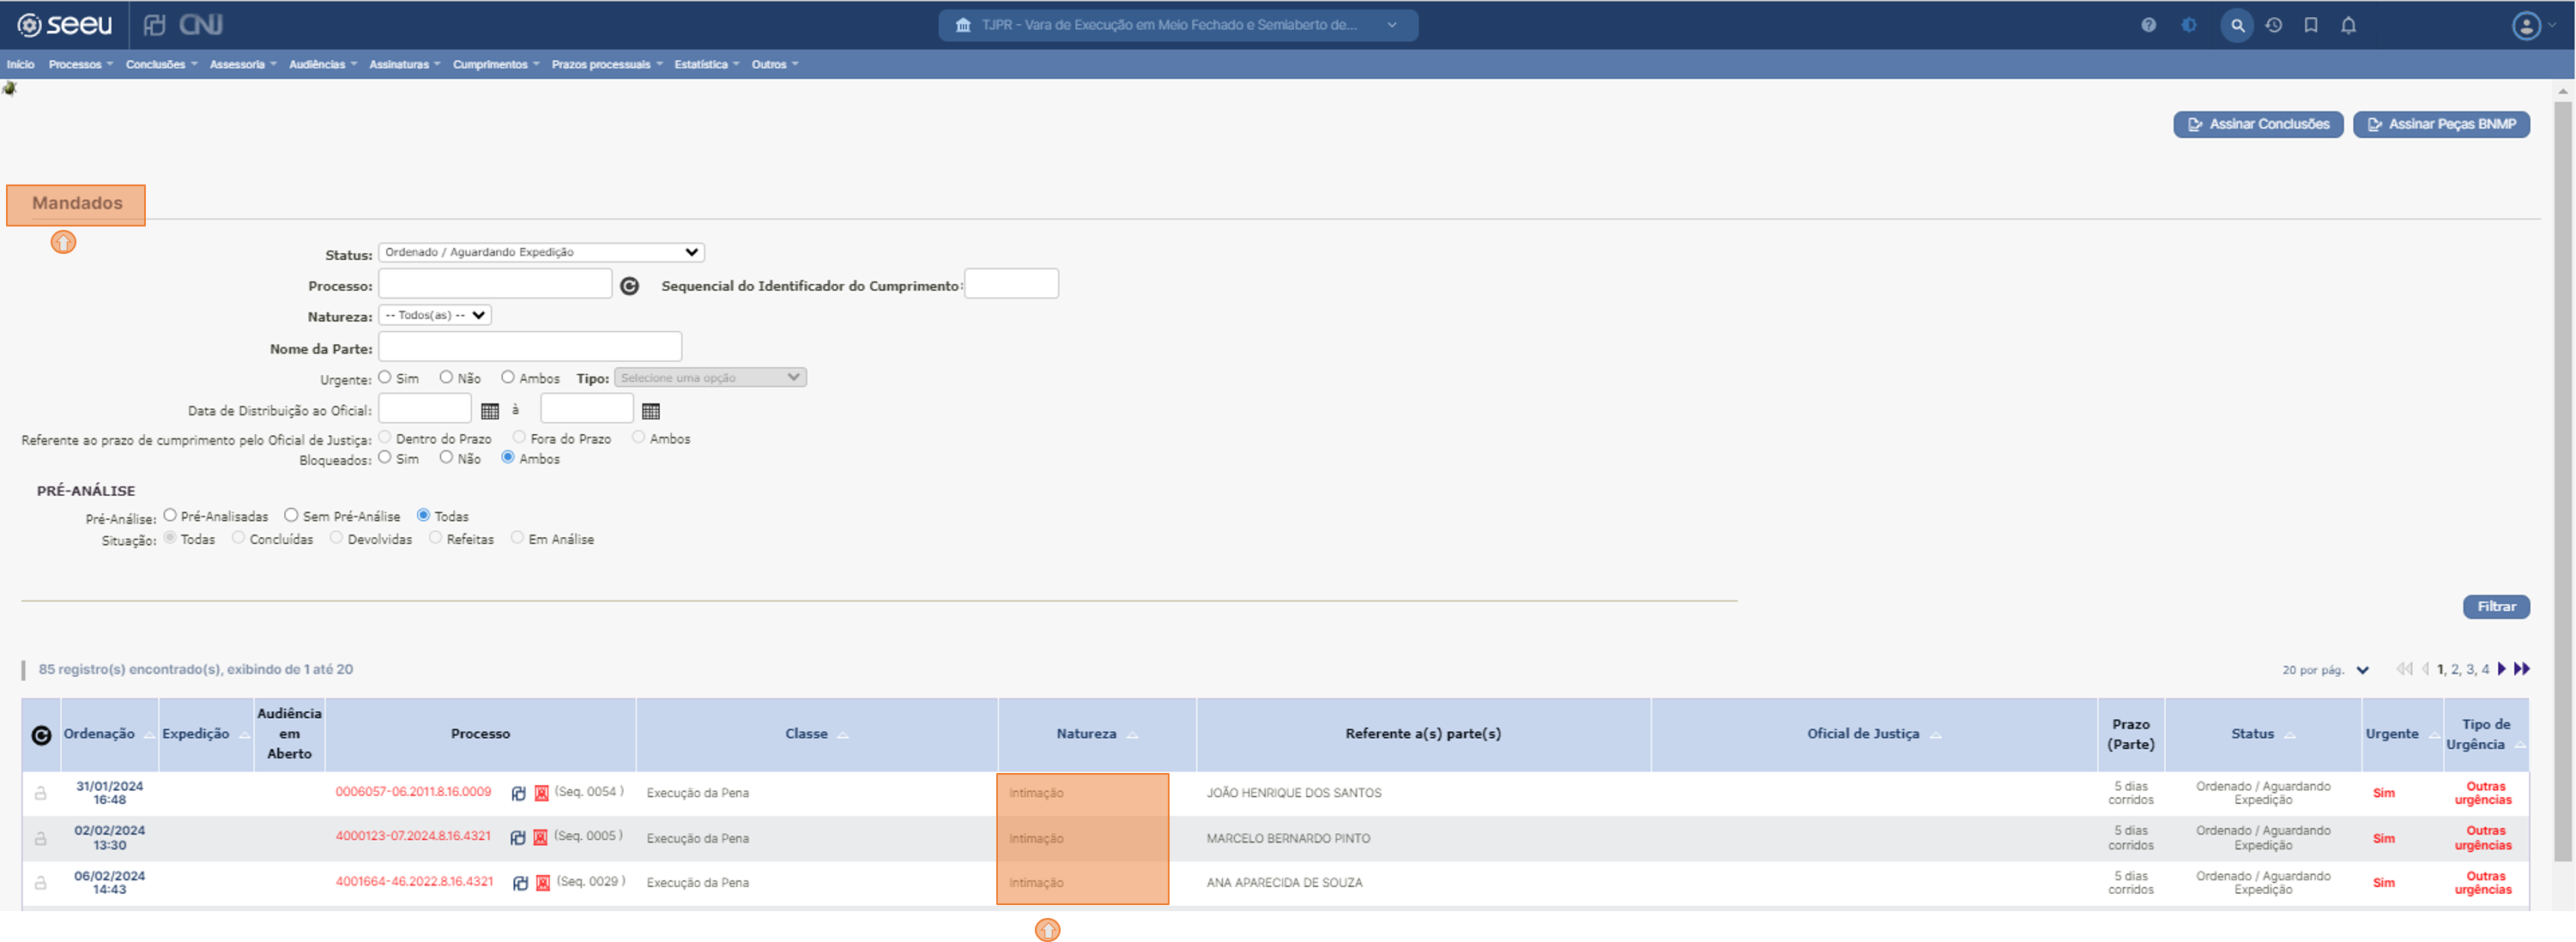Screen dimensions: 2576x942
Task: Open calendar picker for distribution start date
Action: [490, 411]
